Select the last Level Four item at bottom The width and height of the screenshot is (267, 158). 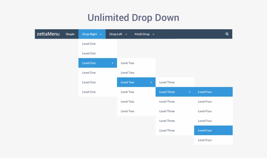(205, 140)
